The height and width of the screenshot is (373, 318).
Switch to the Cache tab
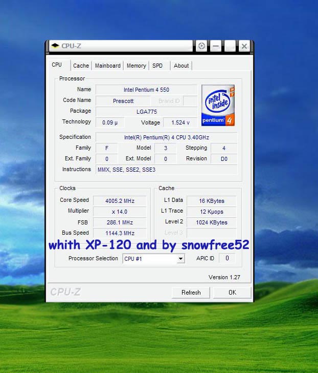point(81,66)
